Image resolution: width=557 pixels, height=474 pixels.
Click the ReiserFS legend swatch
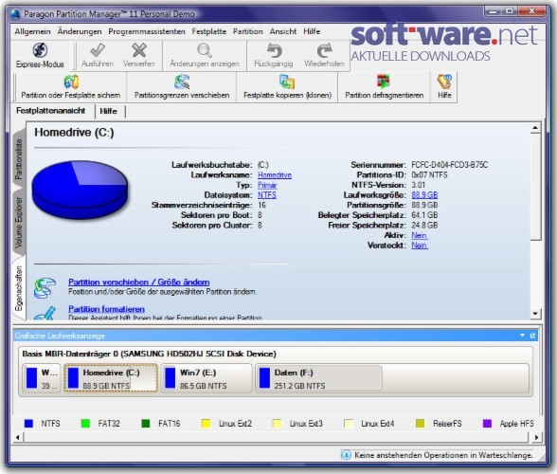coord(421,424)
